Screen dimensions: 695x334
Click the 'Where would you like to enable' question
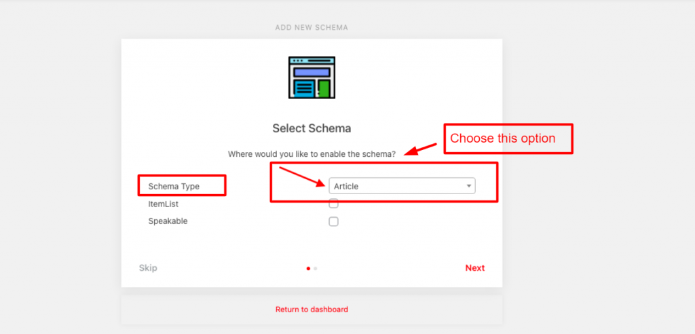[312, 155]
